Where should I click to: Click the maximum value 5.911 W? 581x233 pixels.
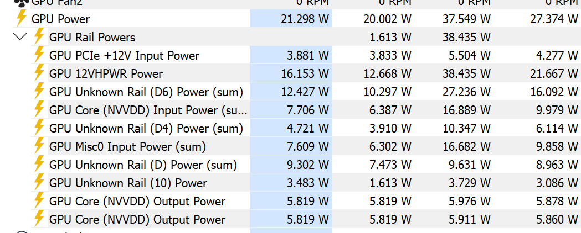coord(470,220)
